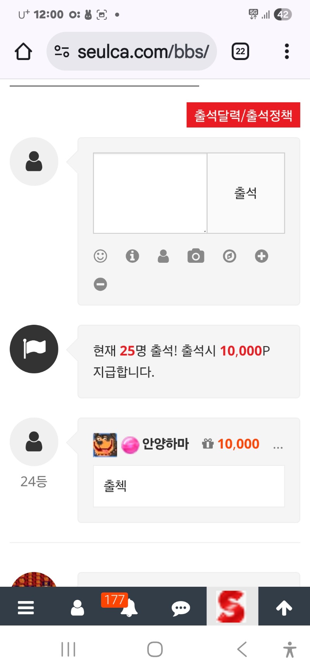Viewport: 310px width, 672px height.
Task: Tap the red S logo
Action: (232, 607)
